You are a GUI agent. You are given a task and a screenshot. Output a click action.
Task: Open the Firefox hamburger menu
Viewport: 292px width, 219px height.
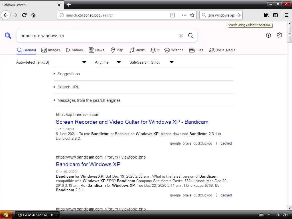287,15
